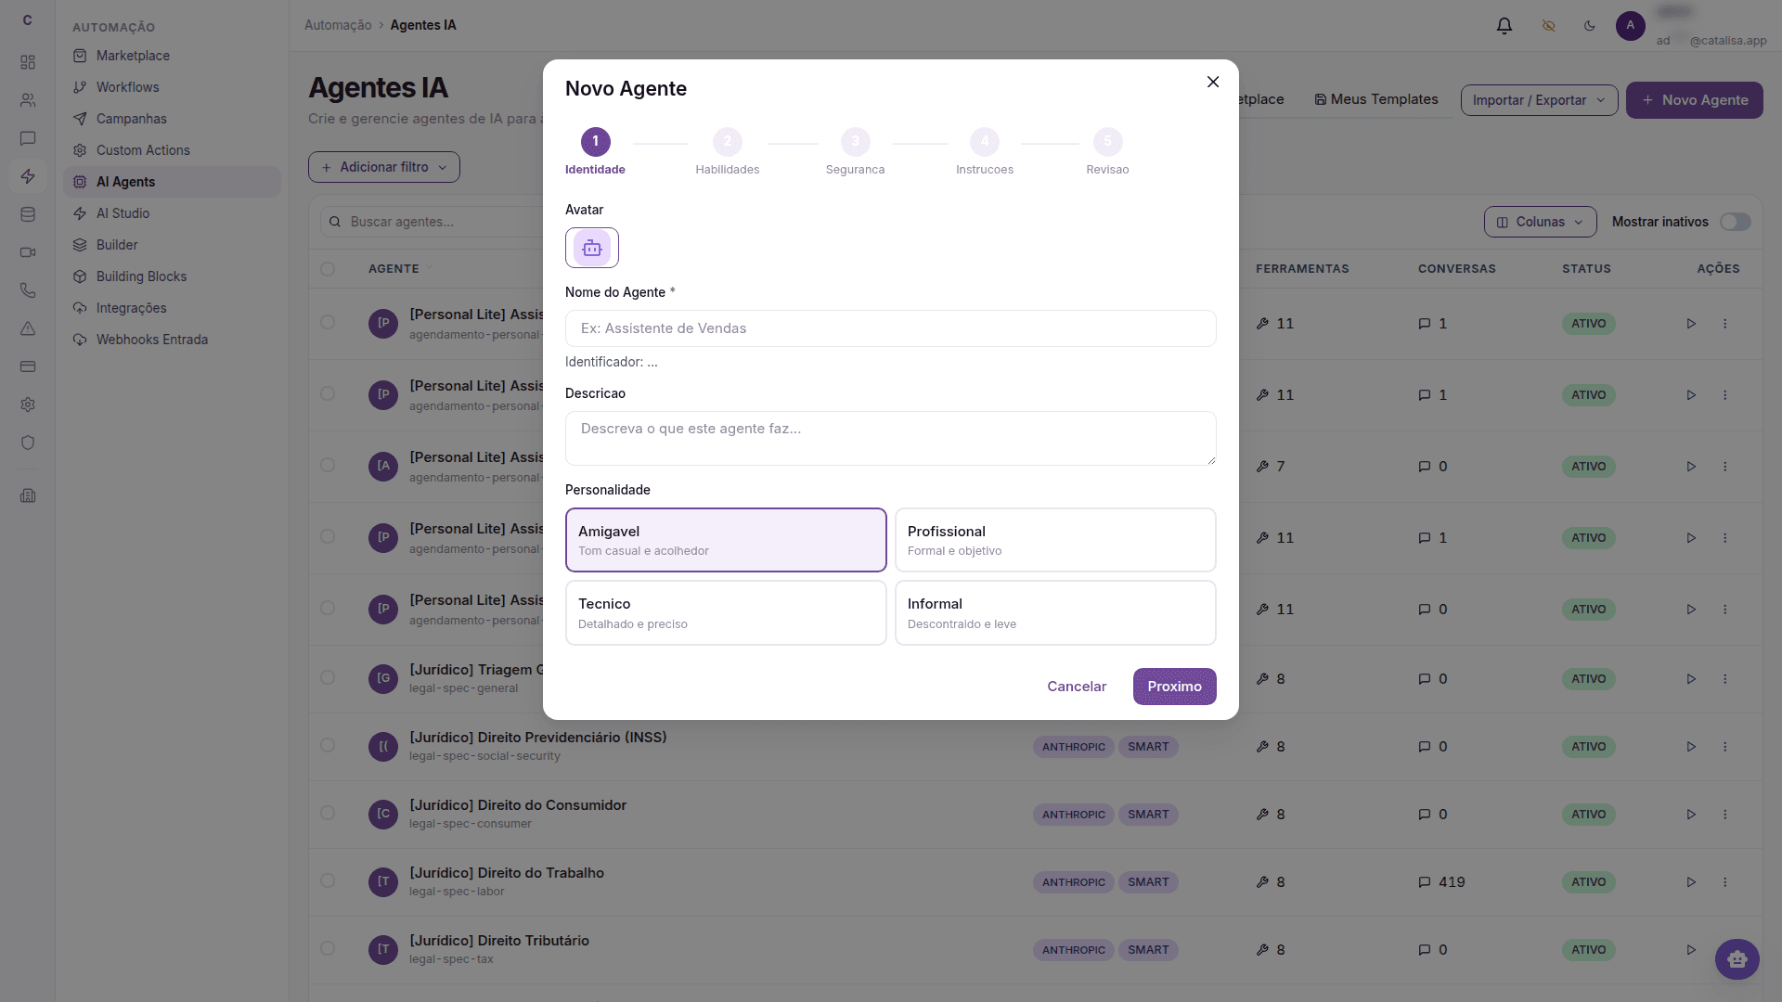Open Building Blocks in sidebar
The image size is (1782, 1002).
click(x=172, y=276)
